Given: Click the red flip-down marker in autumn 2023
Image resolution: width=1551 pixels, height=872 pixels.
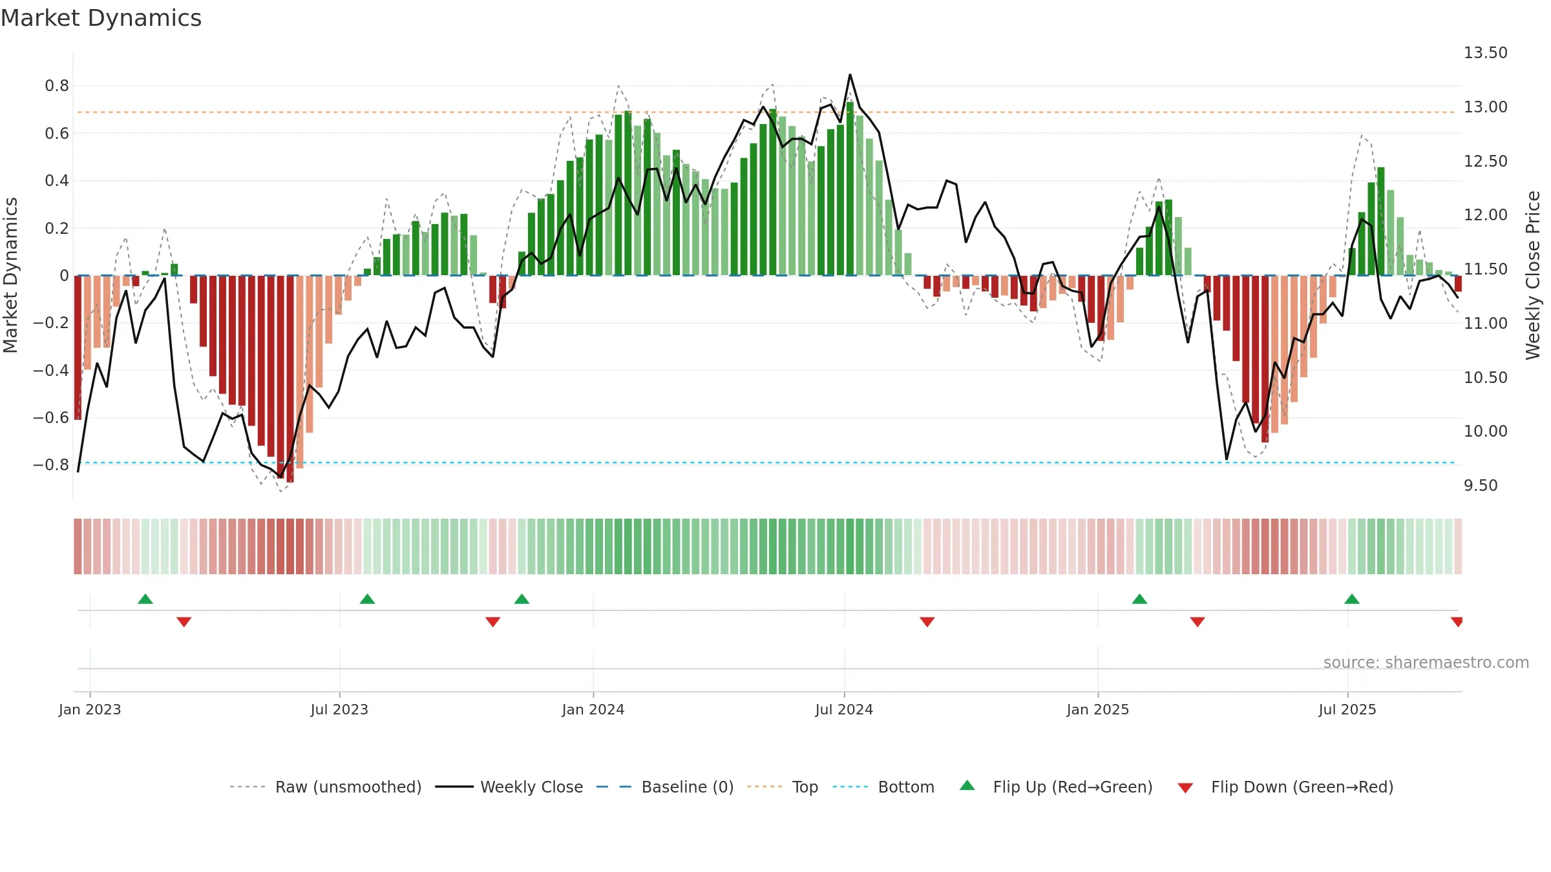Looking at the screenshot, I should coord(492,622).
